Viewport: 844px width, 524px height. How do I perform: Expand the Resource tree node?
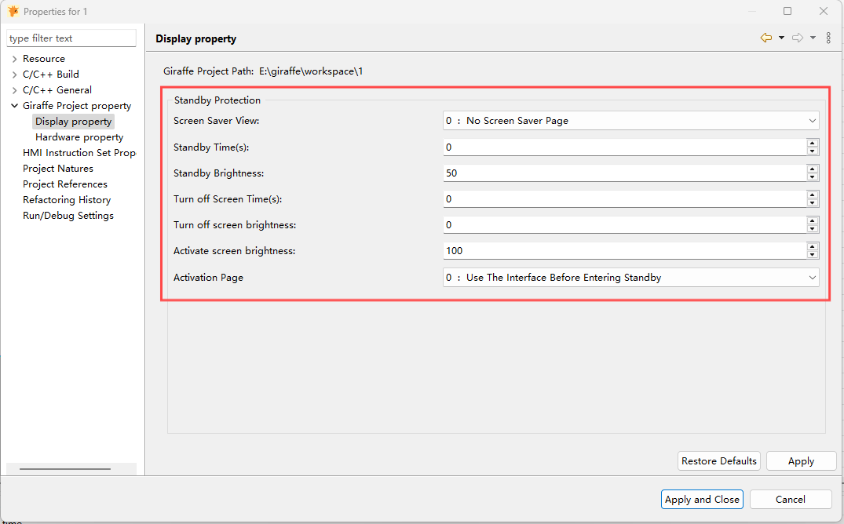tap(13, 58)
